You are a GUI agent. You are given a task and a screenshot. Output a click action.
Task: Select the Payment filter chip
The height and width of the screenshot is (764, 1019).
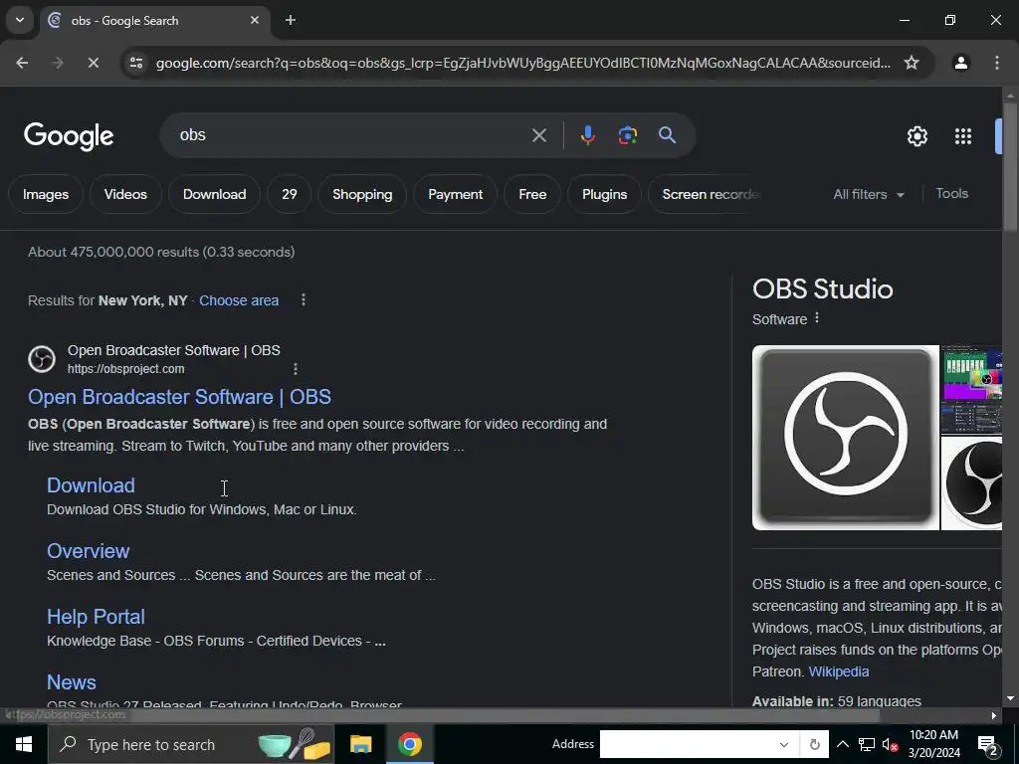point(455,194)
